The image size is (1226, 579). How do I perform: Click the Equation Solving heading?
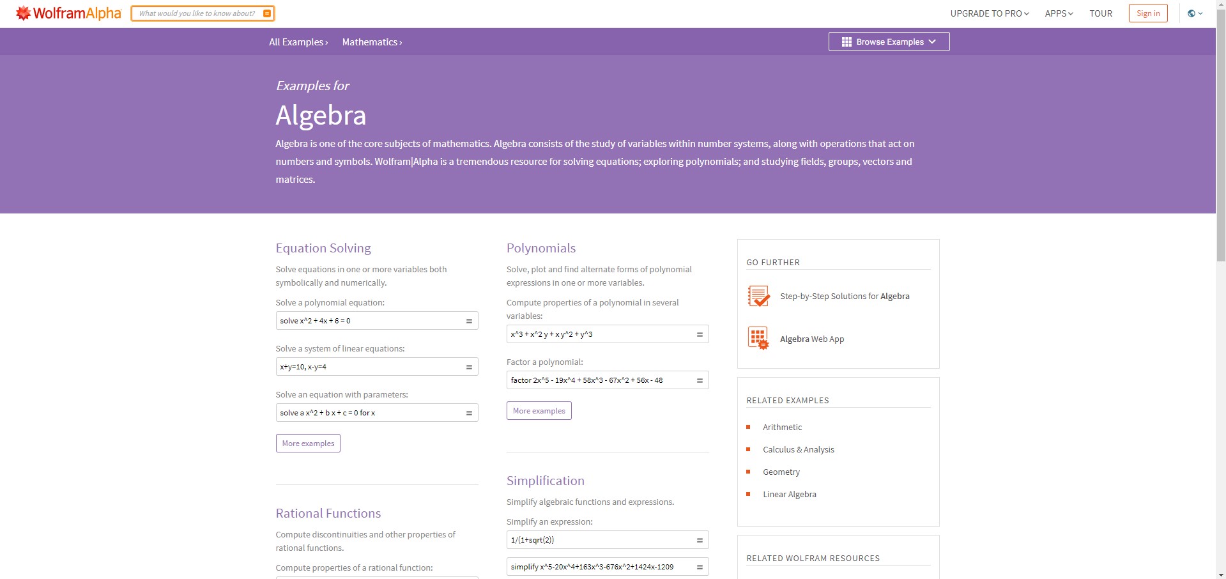(x=323, y=248)
